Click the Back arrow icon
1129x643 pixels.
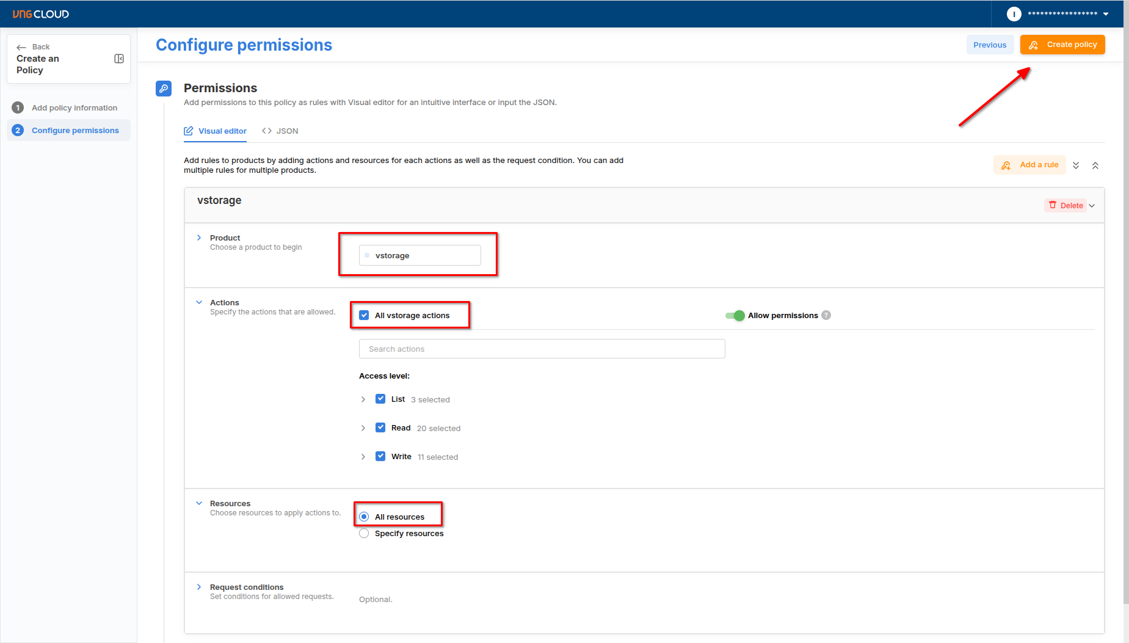click(21, 47)
